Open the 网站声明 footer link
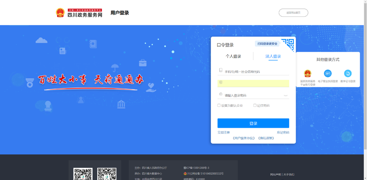The height and width of the screenshot is (180, 367). tap(276, 174)
